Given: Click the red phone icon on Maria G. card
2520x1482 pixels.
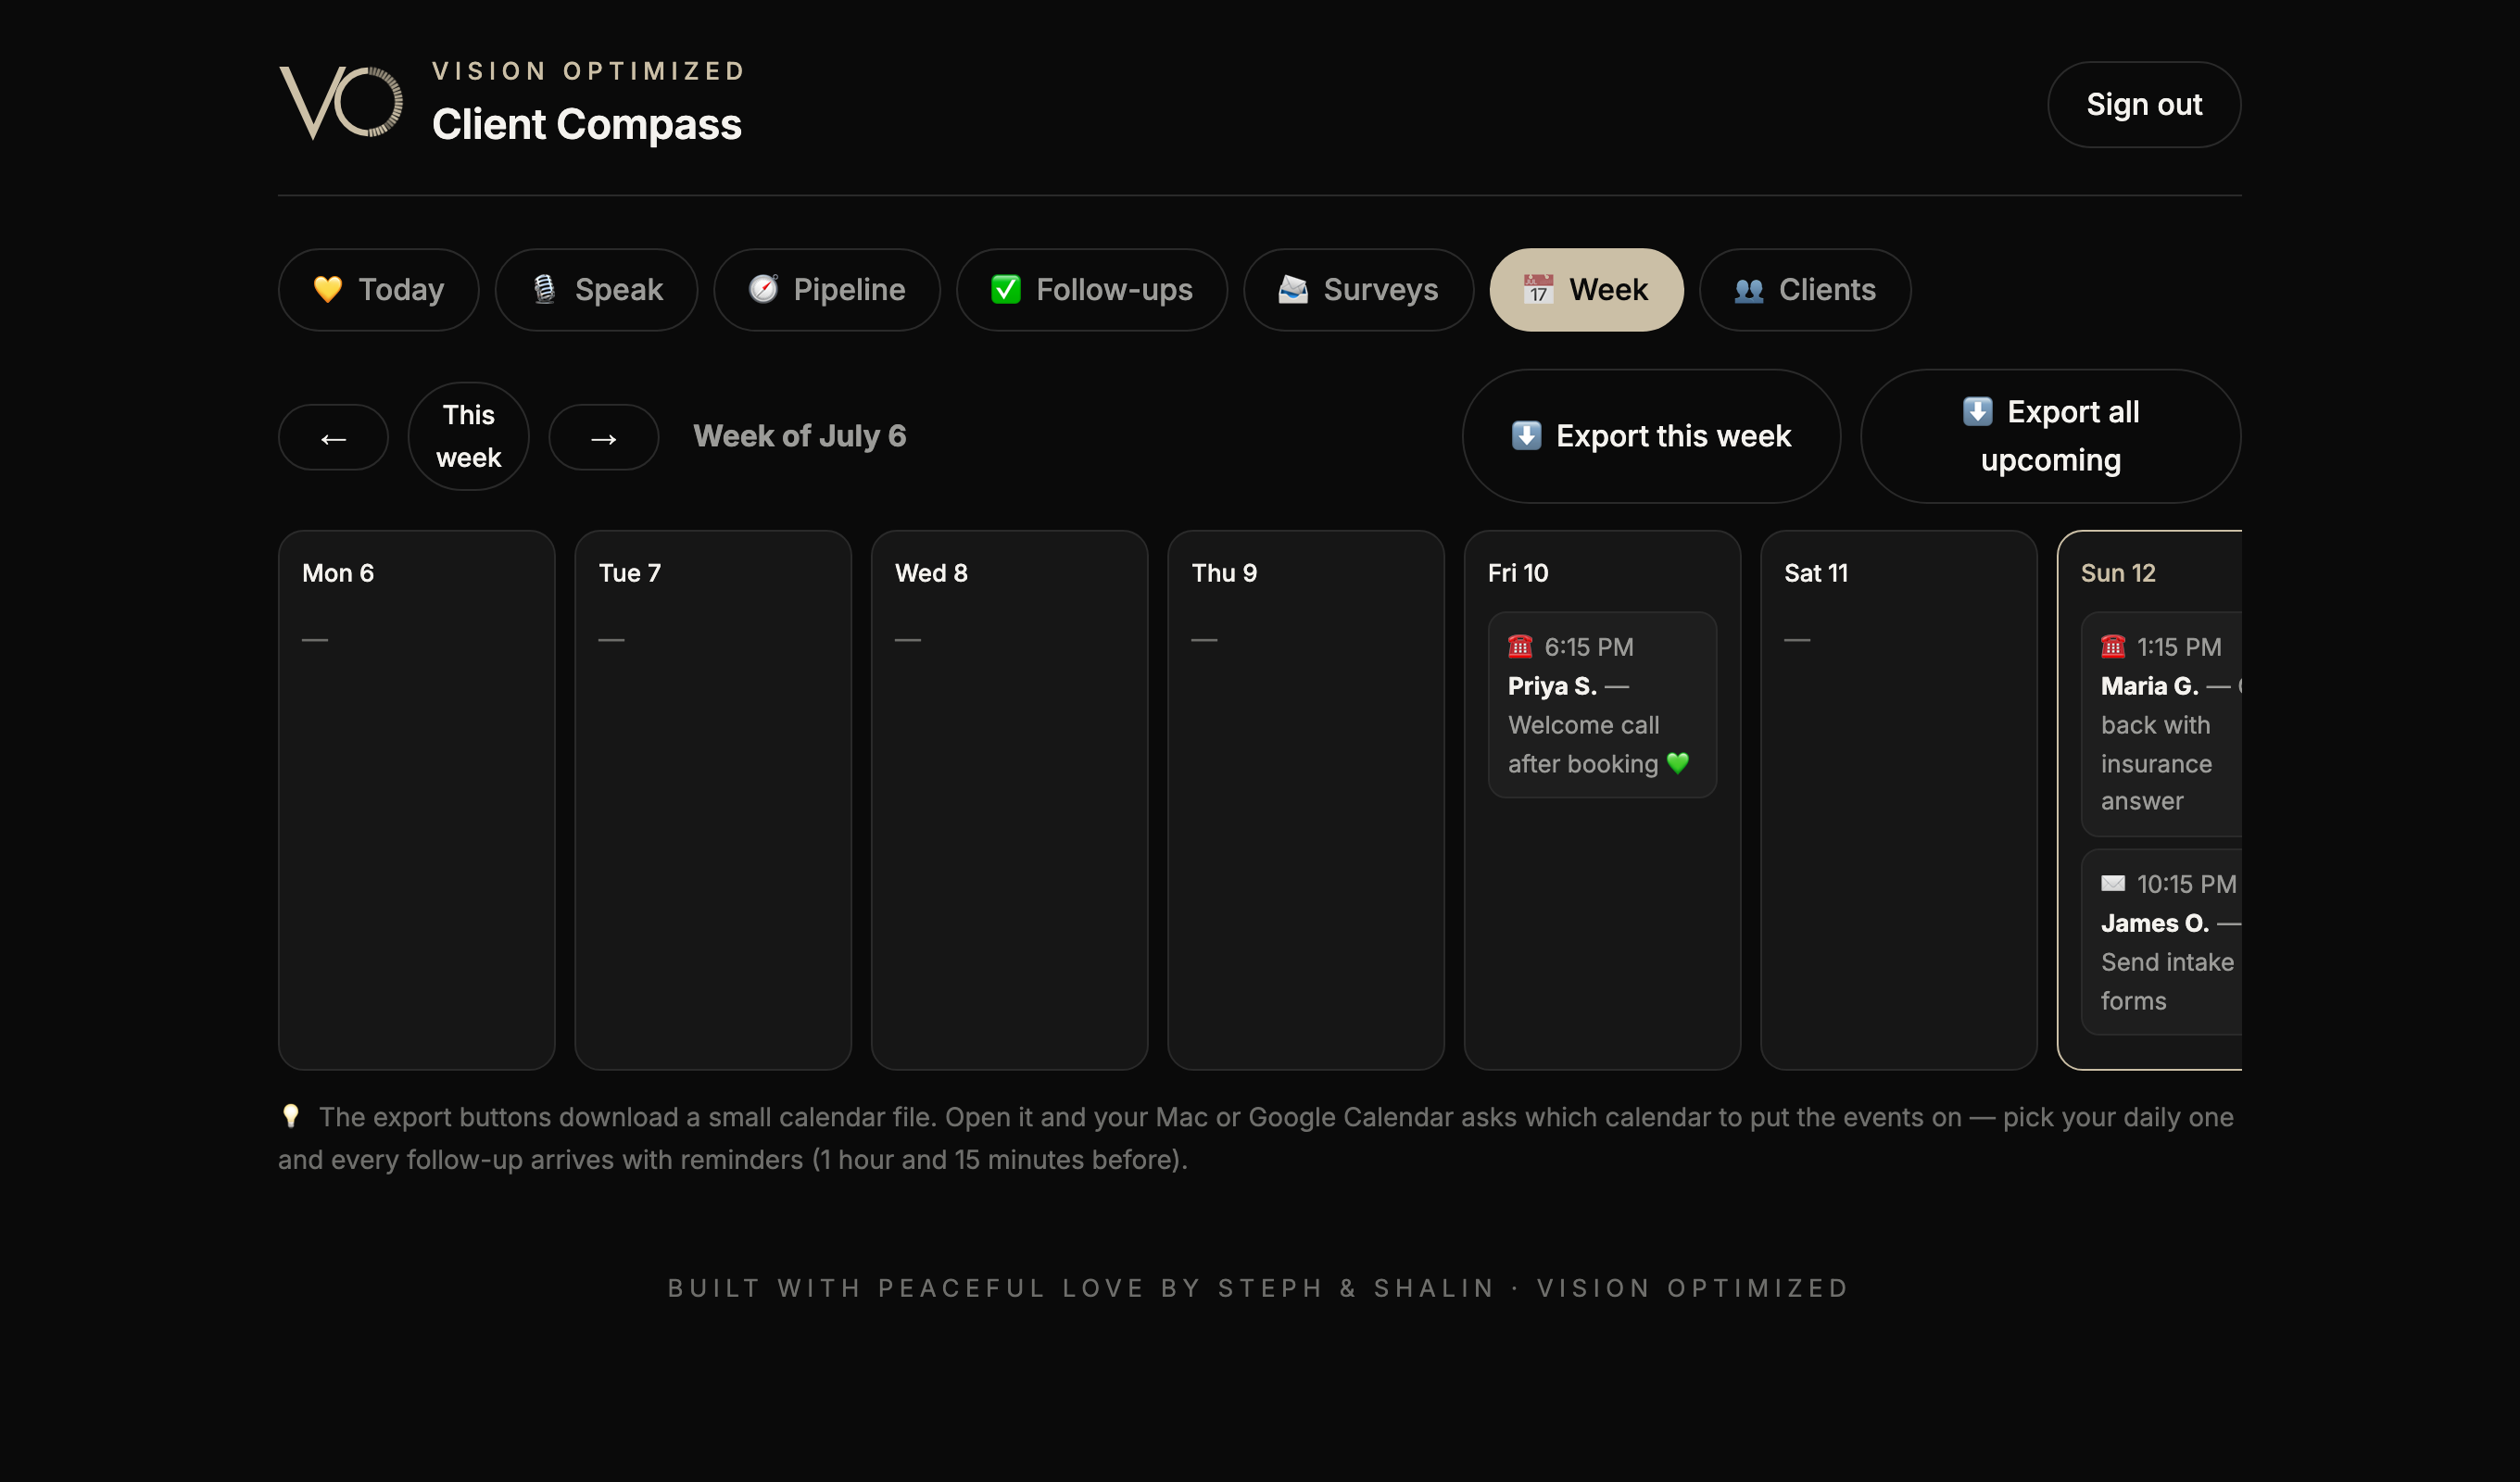Looking at the screenshot, I should pyautogui.click(x=2113, y=647).
